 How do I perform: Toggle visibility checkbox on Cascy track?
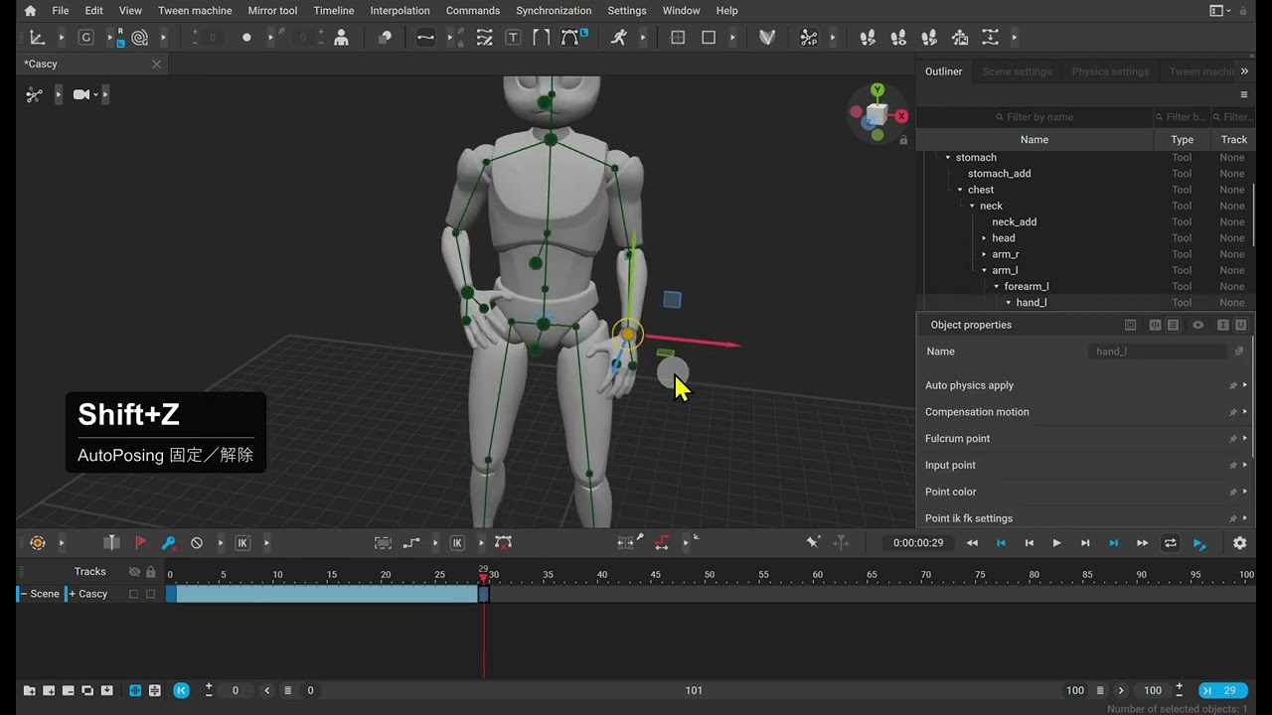pyautogui.click(x=134, y=594)
